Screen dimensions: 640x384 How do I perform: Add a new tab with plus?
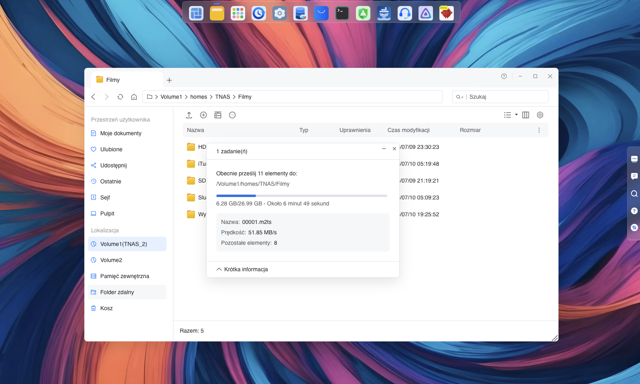pos(169,80)
